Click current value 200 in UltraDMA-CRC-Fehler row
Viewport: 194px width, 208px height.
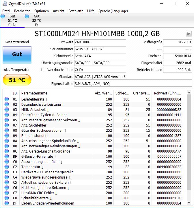tap(109, 193)
